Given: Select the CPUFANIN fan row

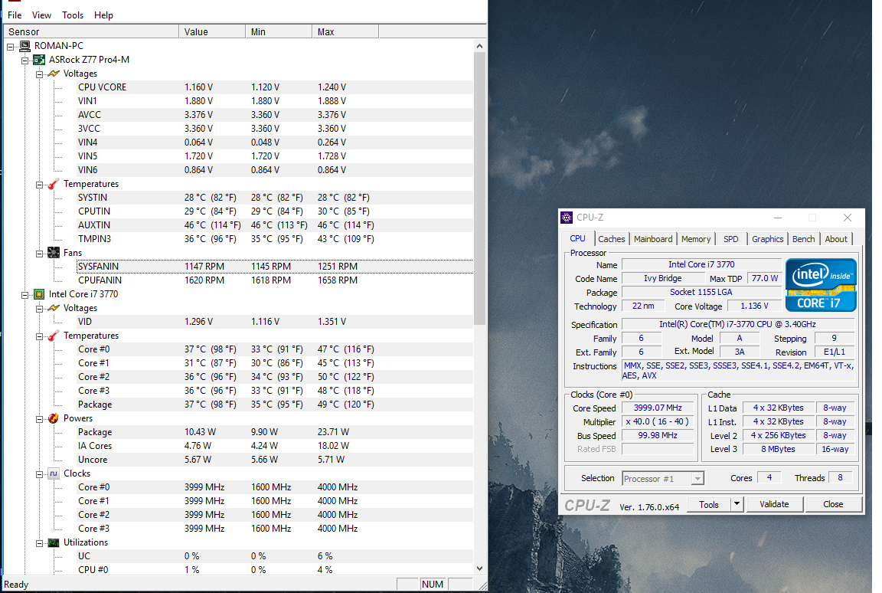Looking at the screenshot, I should point(275,280).
